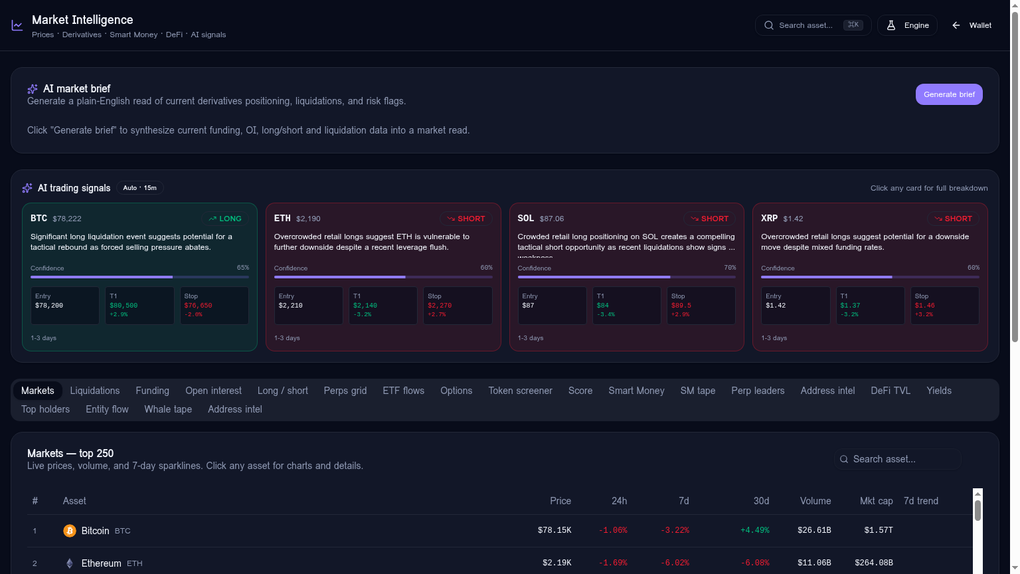Click the Wallet back arrow icon
Viewport: 1020px width, 574px height.
pyautogui.click(x=956, y=25)
